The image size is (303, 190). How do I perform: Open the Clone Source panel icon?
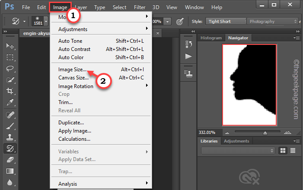188,73
